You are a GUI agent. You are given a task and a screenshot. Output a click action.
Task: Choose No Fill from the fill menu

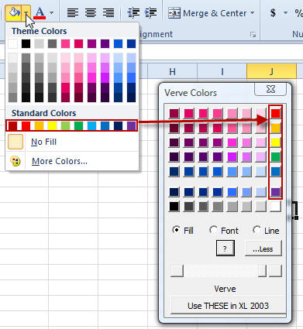(x=72, y=142)
